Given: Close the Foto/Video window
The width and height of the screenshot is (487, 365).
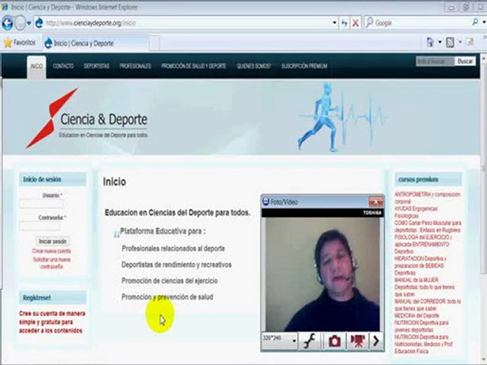Looking at the screenshot, I should (376, 202).
